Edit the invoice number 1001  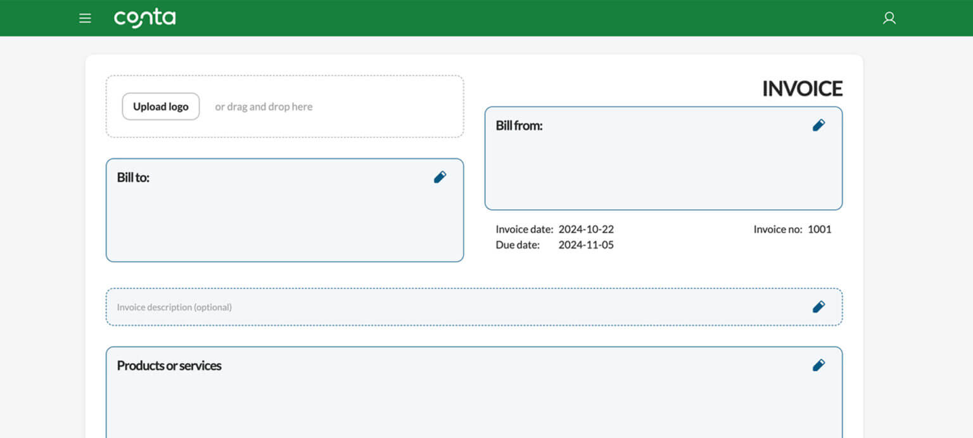(819, 229)
